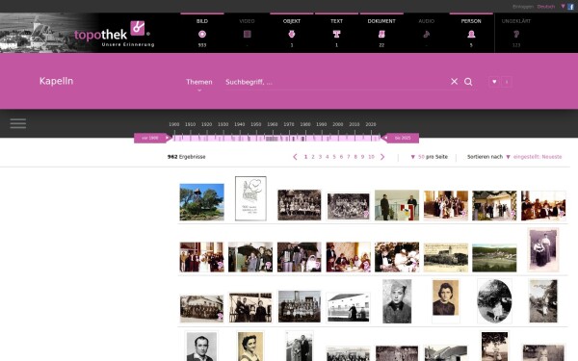578x361 pixels.
Task: Switch to the UNGEKLÄRT tab label
Action: (516, 21)
